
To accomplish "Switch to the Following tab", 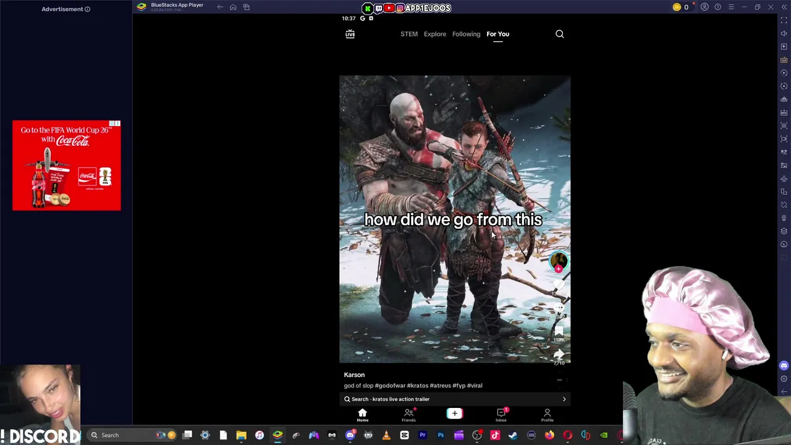I will coord(466,34).
